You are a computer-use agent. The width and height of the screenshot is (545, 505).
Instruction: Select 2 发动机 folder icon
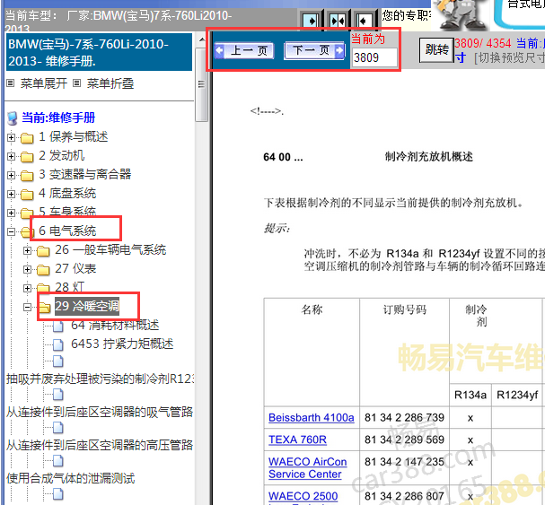coord(27,157)
